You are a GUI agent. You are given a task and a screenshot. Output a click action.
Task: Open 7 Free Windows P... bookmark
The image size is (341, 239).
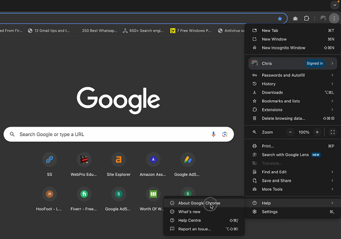click(x=191, y=30)
